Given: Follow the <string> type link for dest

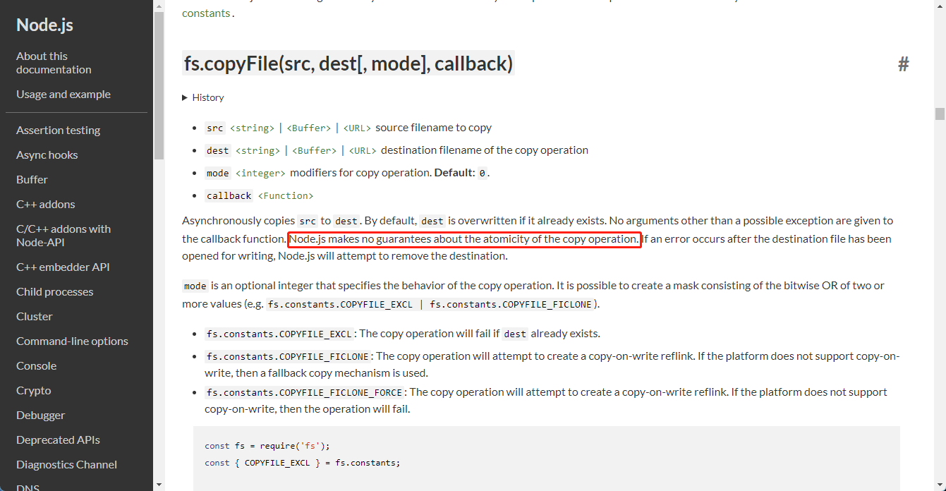Looking at the screenshot, I should click(257, 151).
